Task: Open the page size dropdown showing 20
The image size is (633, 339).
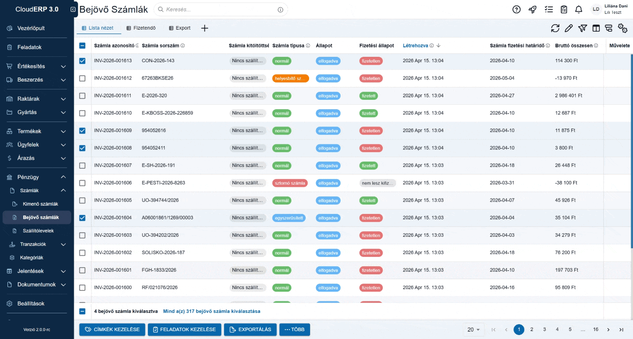Action: click(x=473, y=329)
